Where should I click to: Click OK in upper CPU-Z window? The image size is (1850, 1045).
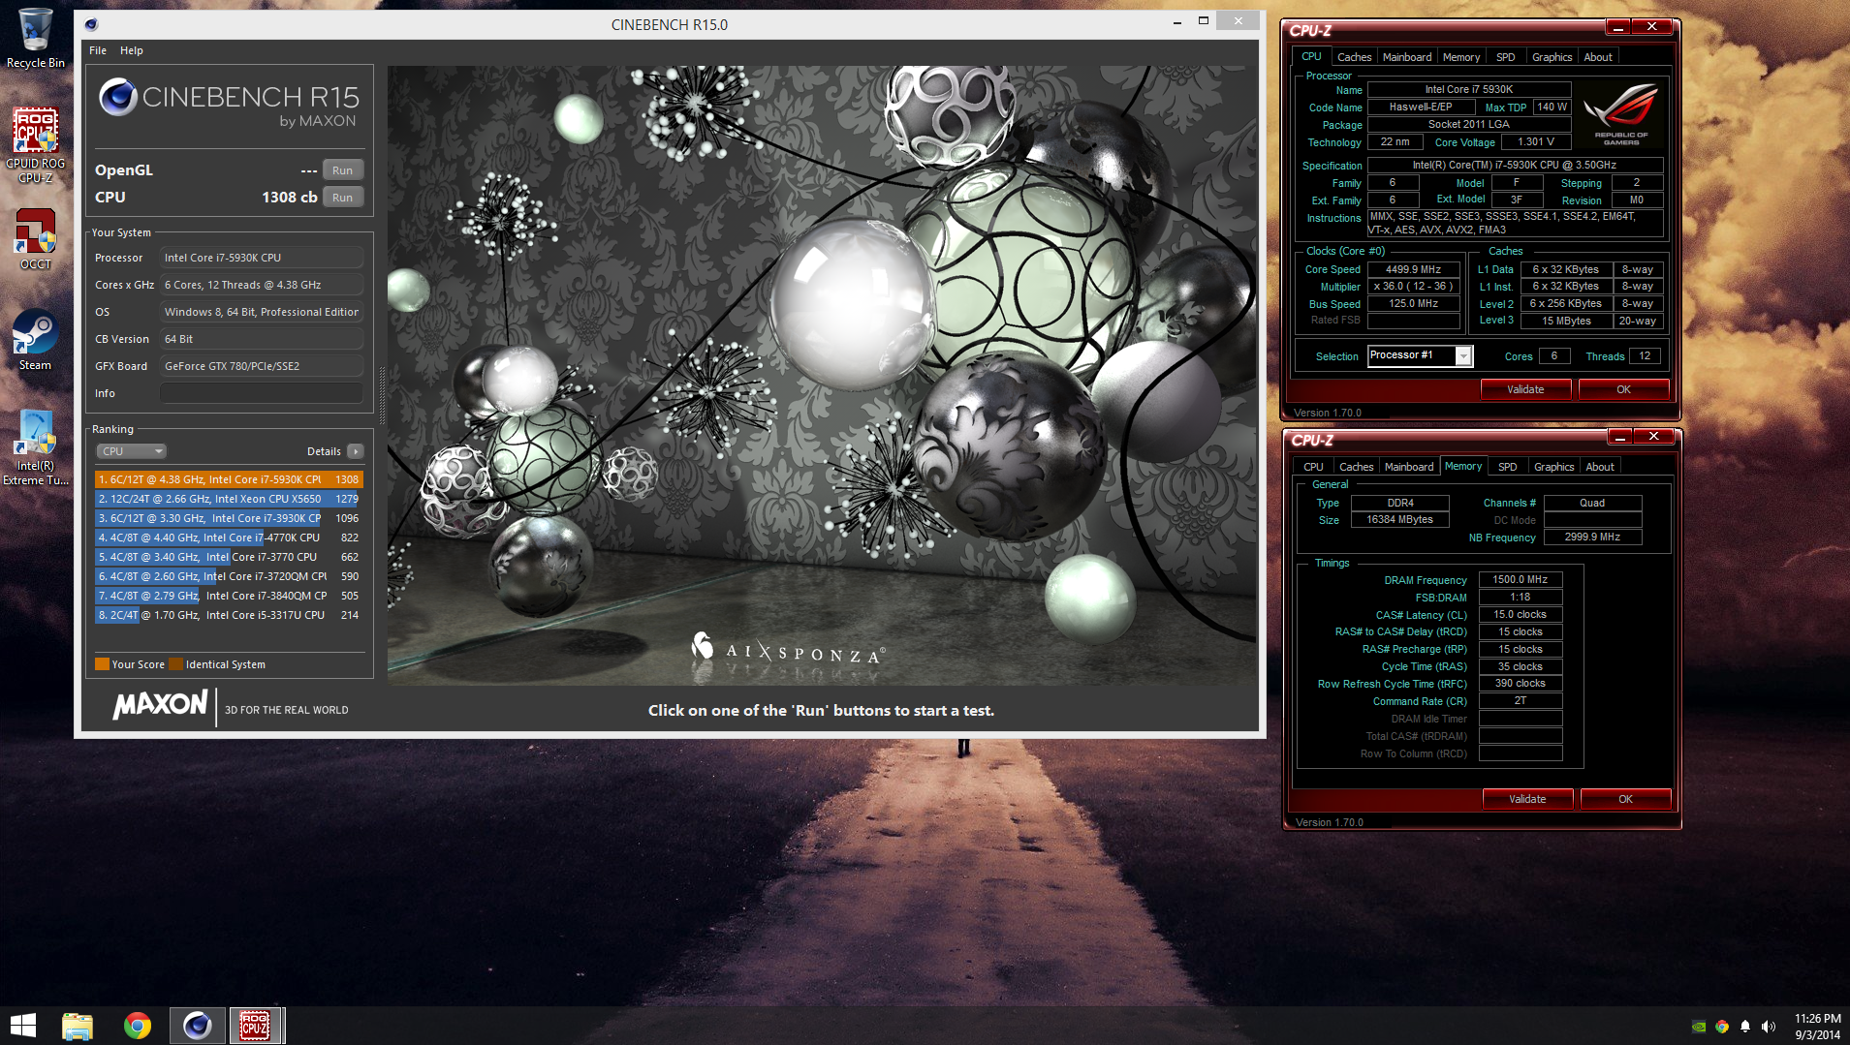point(1623,389)
